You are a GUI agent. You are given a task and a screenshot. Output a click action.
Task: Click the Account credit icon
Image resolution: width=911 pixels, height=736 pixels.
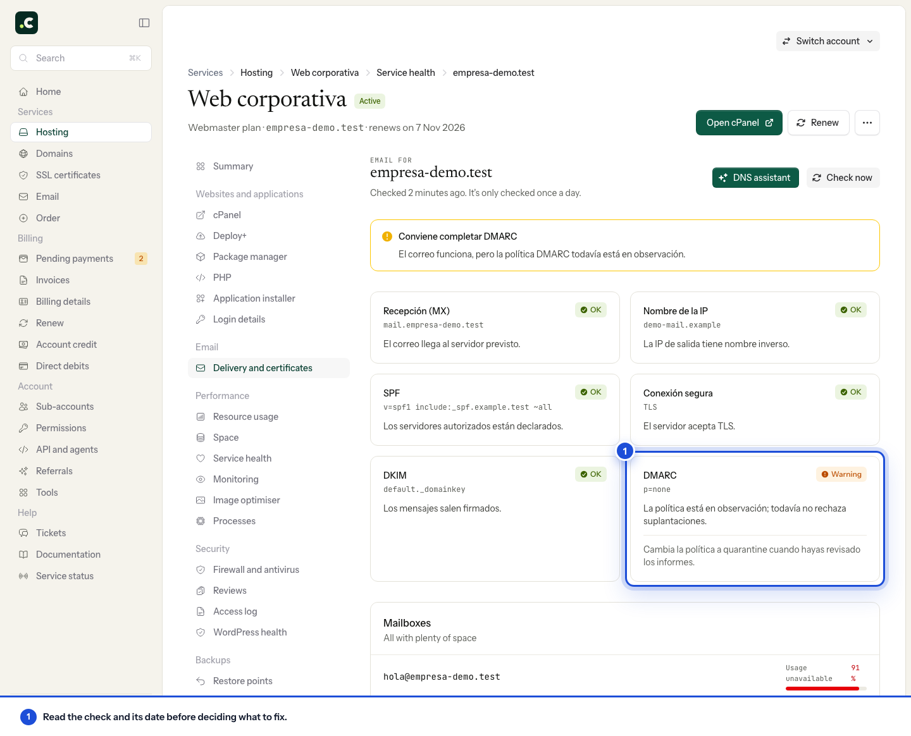pyautogui.click(x=23, y=345)
